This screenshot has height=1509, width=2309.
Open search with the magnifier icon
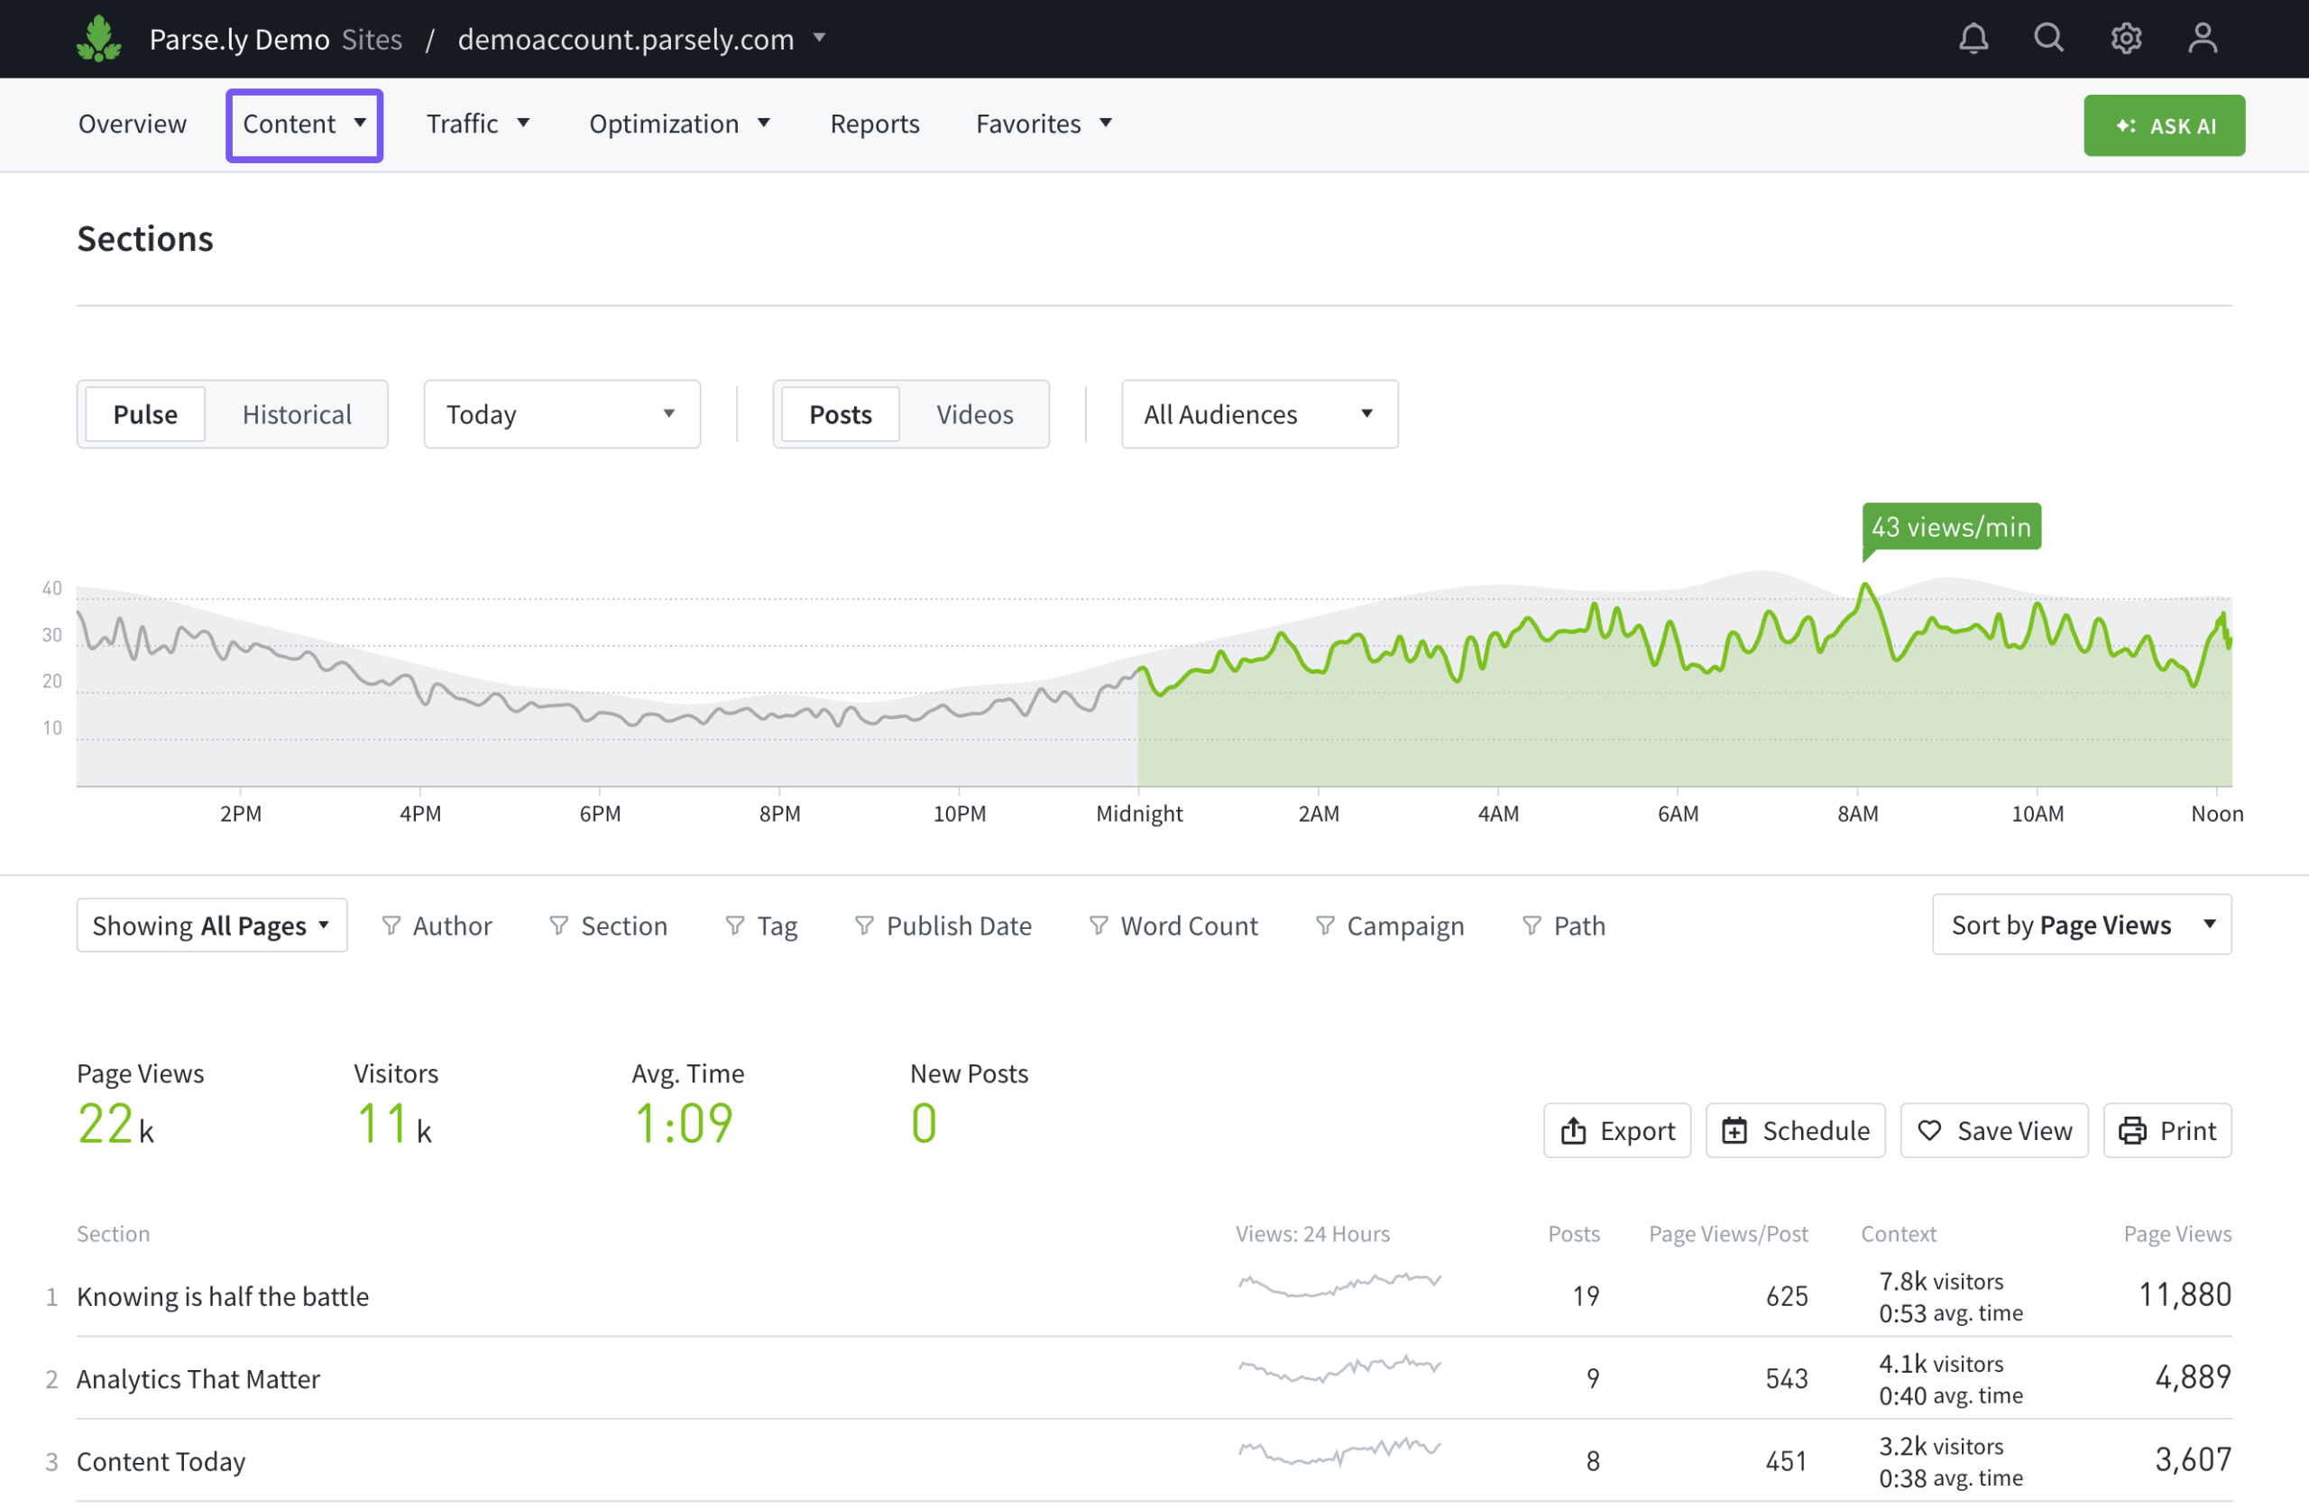point(2048,39)
